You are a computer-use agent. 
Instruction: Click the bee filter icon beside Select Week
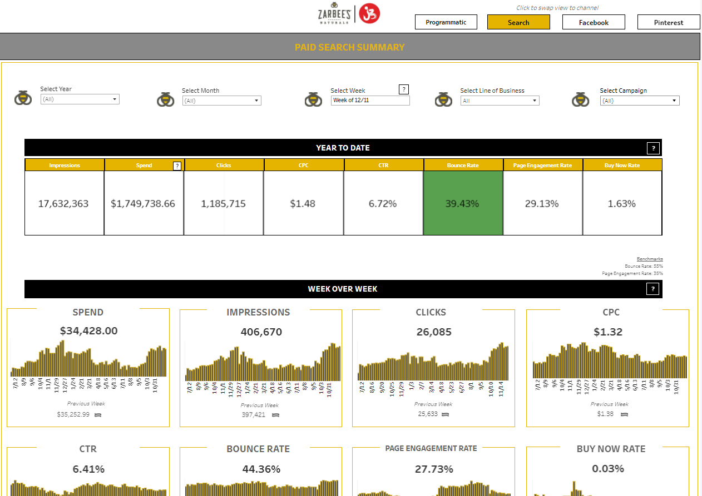(x=313, y=98)
